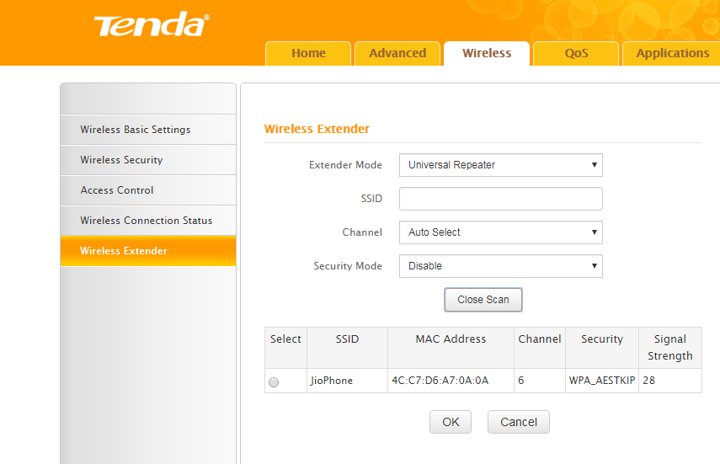Click the Close Scan button
The image size is (720, 464).
coord(483,300)
